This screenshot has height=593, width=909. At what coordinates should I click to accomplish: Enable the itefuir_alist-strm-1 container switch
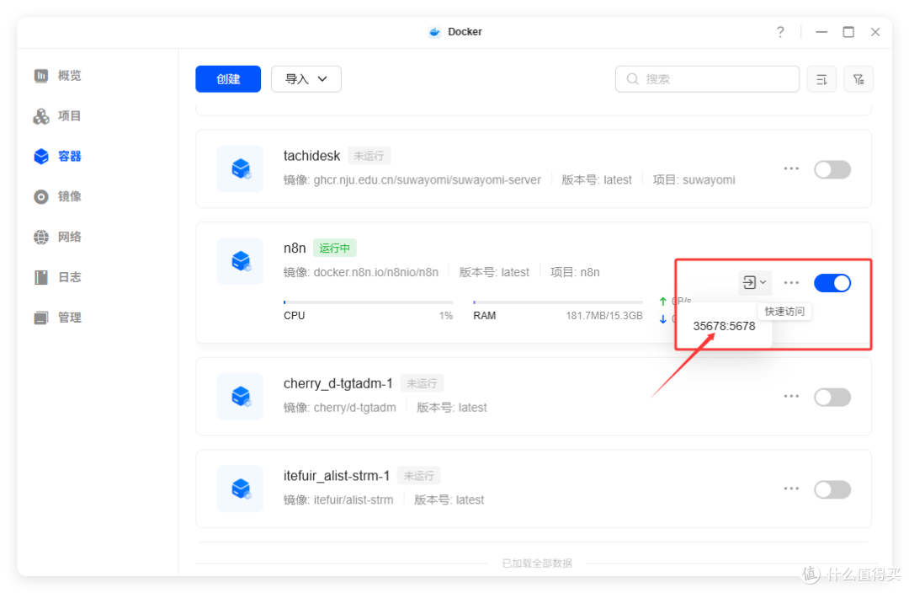pos(832,489)
